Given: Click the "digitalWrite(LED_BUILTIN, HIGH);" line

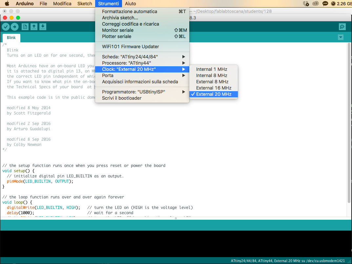Looking at the screenshot, I should tap(43, 207).
